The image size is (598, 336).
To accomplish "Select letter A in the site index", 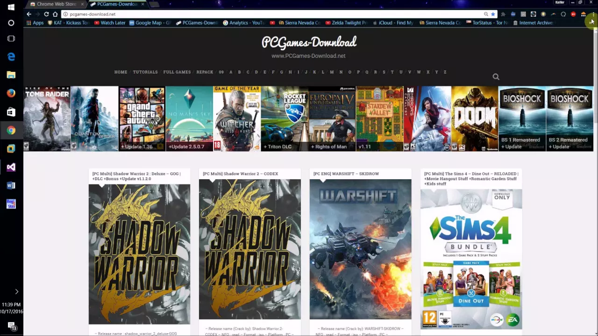I will tap(231, 72).
